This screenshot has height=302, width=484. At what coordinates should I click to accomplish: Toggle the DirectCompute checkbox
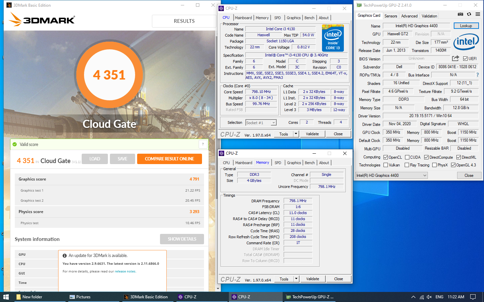[426, 157]
